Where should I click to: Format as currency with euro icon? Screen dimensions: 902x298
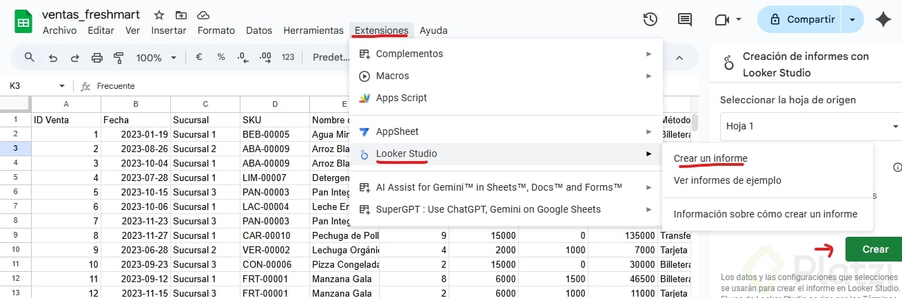point(198,57)
